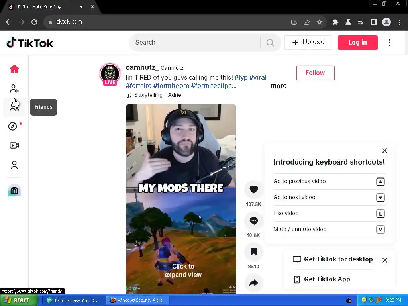Click the M key icon for mute
408x306 pixels.
(x=381, y=229)
